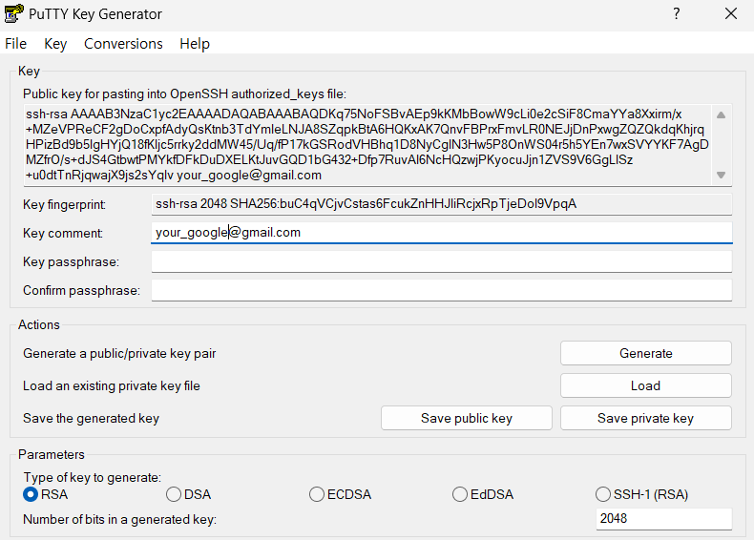Image resolution: width=754 pixels, height=540 pixels.
Task: Click Load to open private key file
Action: pos(646,385)
